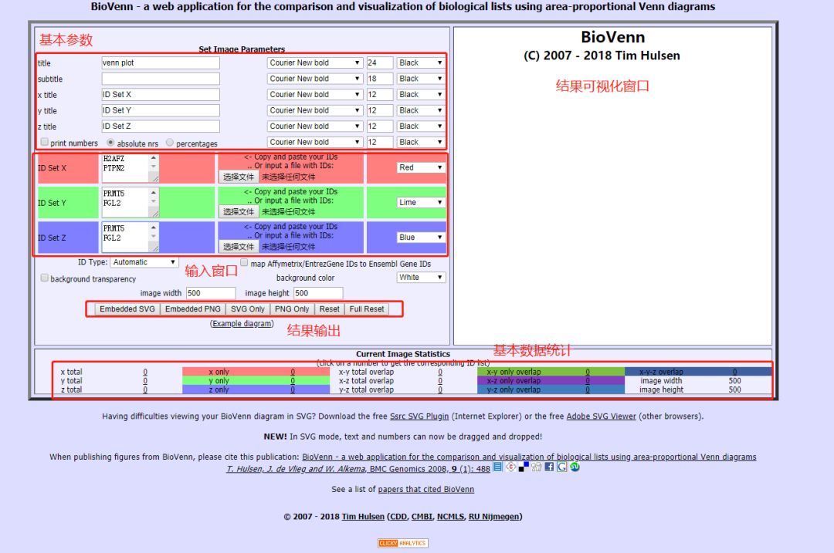Click the image height field
This screenshot has width=834, height=553.
click(x=318, y=293)
